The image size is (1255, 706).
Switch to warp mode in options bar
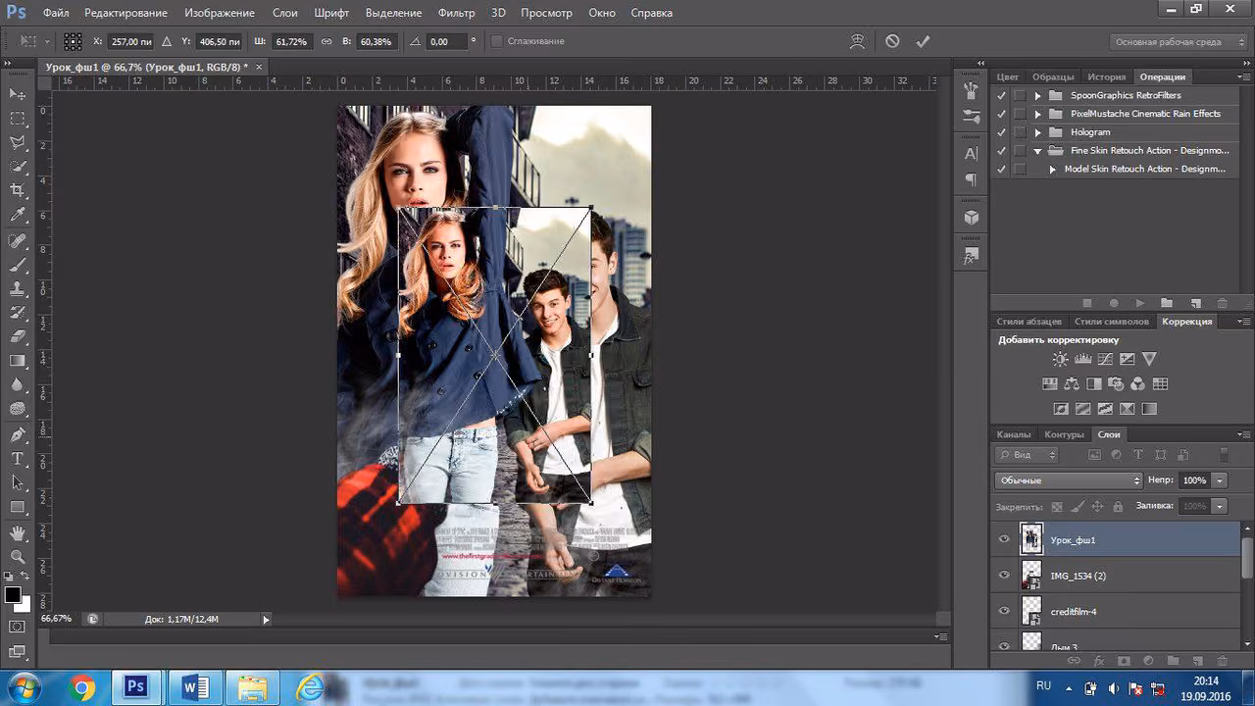(858, 41)
